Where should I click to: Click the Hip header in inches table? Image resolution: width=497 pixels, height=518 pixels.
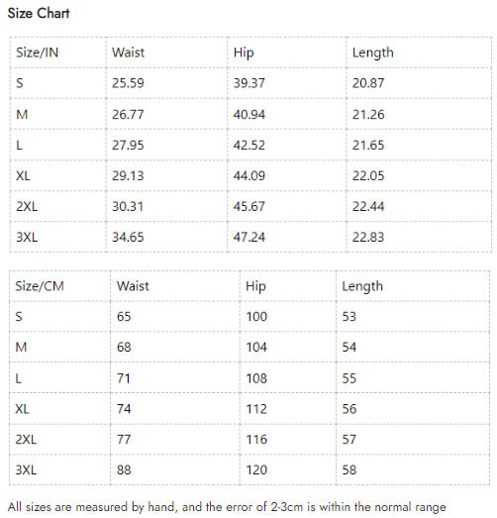(244, 52)
